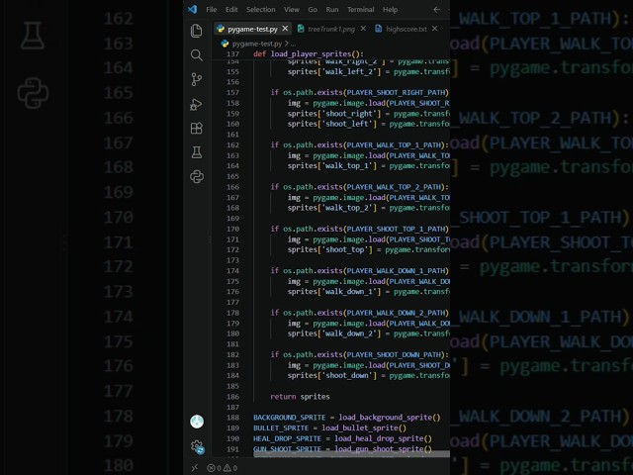Screen dimensions: 633x475
Task: Click 'walk_top_1' string on line 164
Action: coord(347,165)
